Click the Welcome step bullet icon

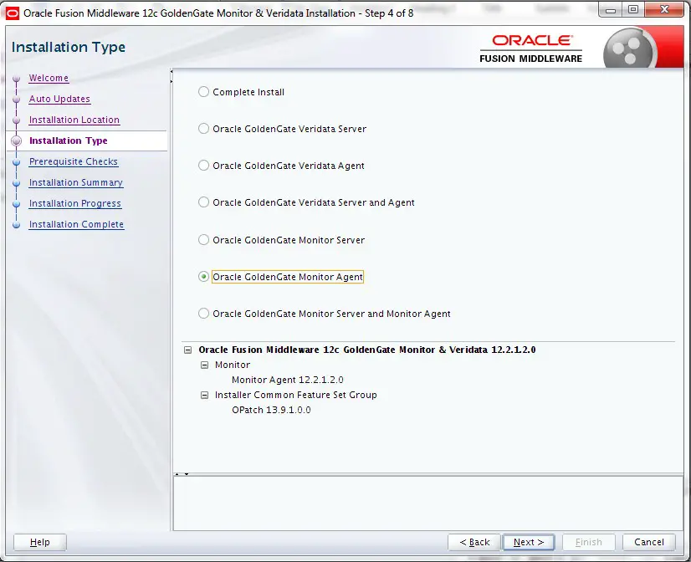pos(16,79)
